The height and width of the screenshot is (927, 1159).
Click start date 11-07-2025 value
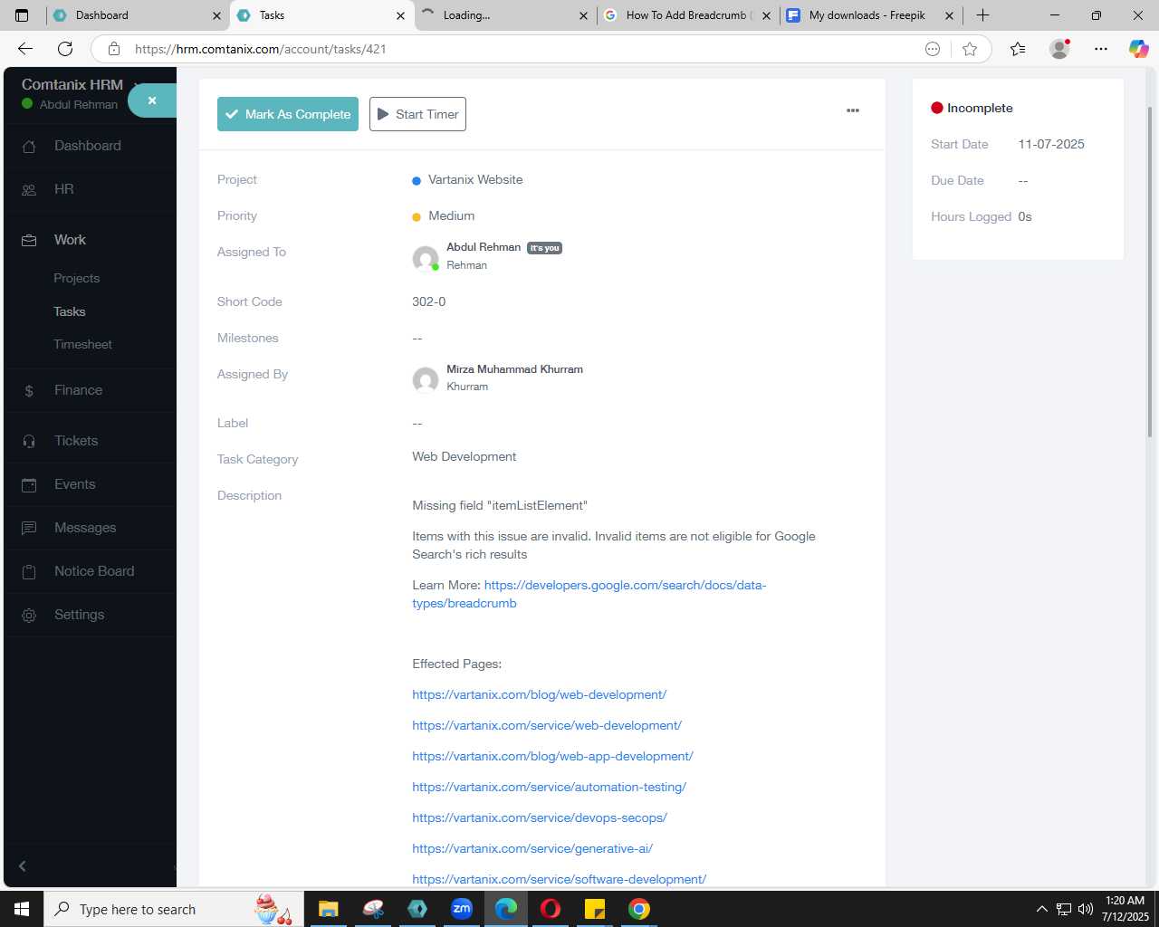click(x=1051, y=144)
